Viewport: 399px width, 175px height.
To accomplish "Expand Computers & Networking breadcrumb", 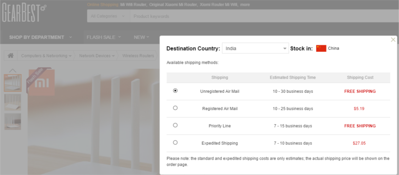I will (46, 56).
